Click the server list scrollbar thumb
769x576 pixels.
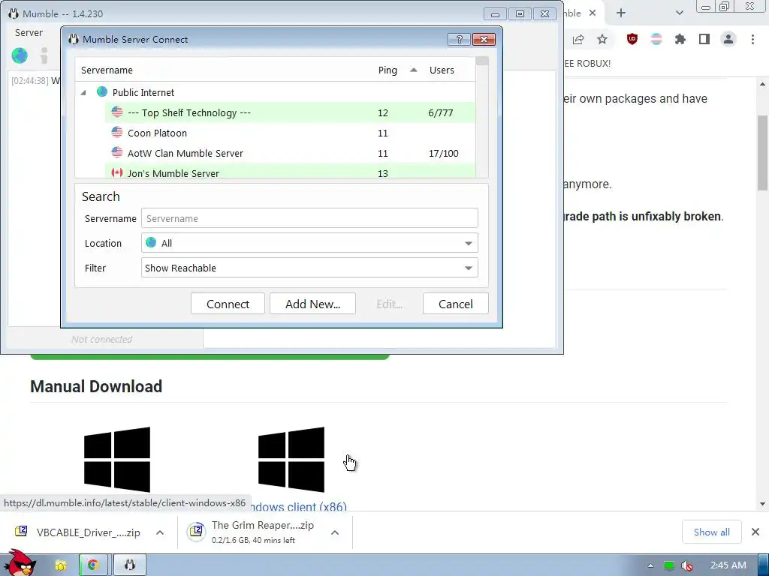coord(482,61)
